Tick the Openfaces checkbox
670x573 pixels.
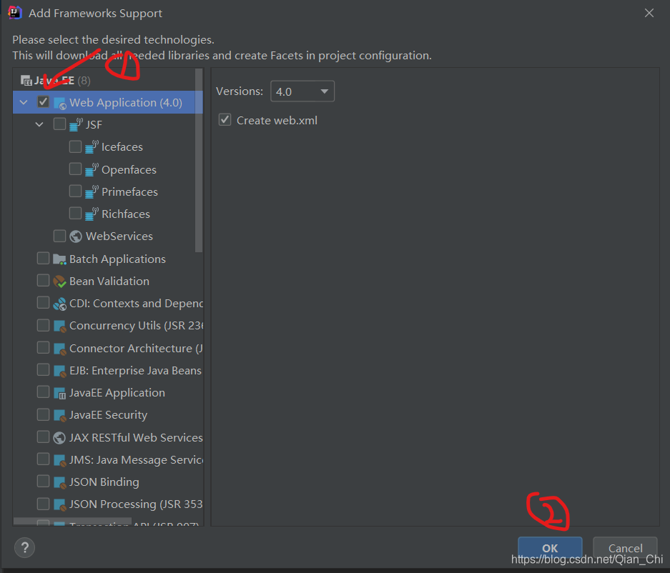pyautogui.click(x=75, y=169)
